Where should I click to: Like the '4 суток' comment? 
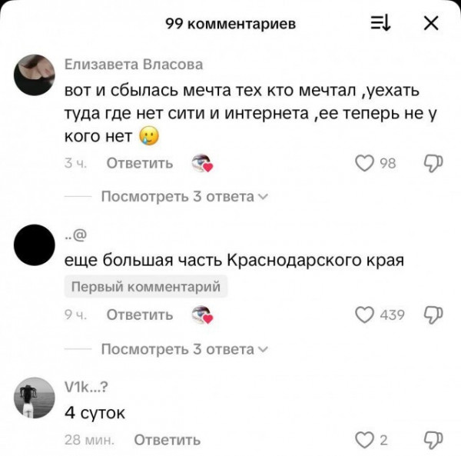[x=364, y=440]
